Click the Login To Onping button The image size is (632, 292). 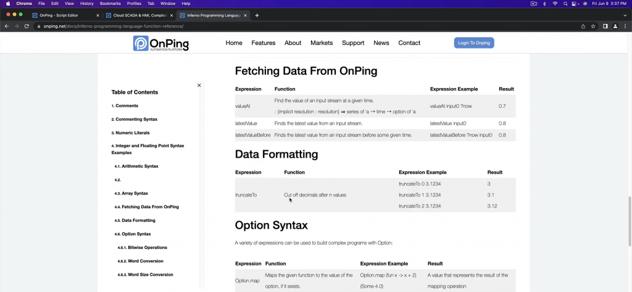[474, 43]
